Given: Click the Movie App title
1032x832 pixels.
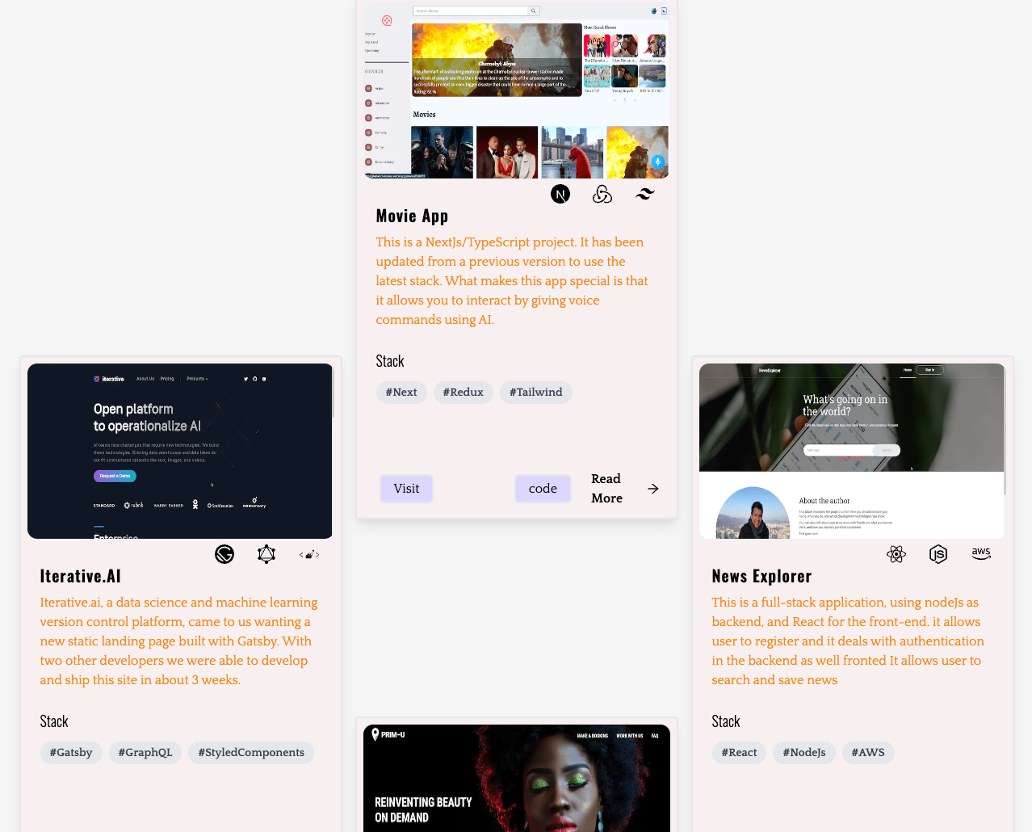Looking at the screenshot, I should click(412, 216).
